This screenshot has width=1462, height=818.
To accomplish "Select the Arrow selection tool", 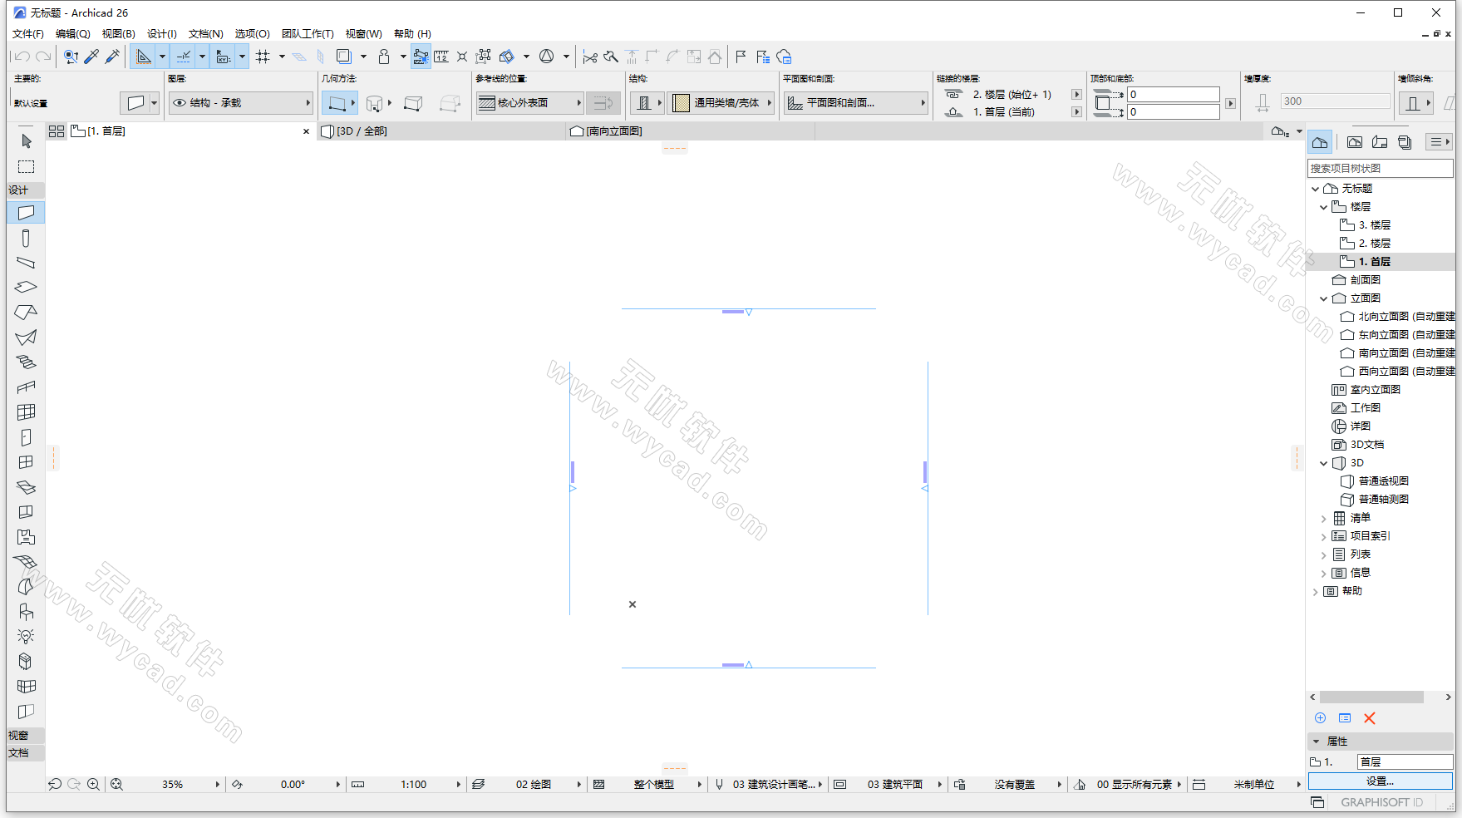I will (x=26, y=141).
